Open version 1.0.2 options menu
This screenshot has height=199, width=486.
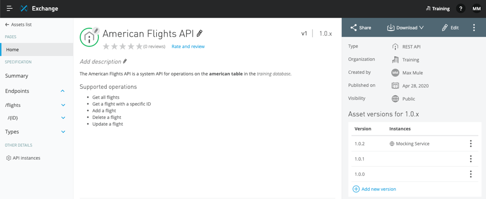click(470, 144)
